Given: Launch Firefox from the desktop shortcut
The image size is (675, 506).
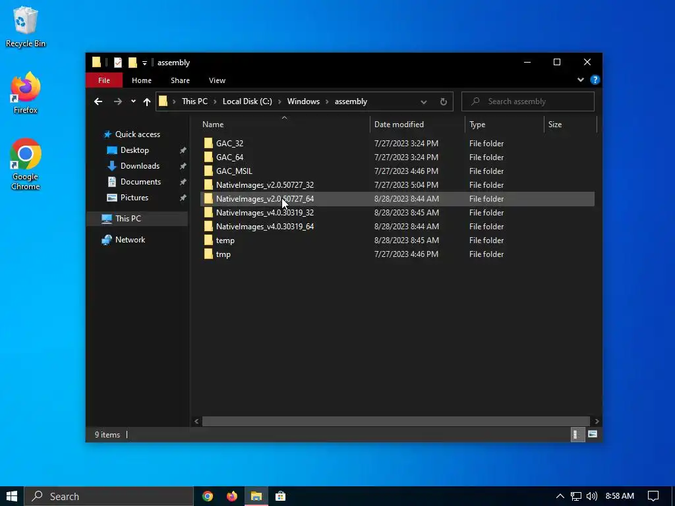Looking at the screenshot, I should [26, 93].
